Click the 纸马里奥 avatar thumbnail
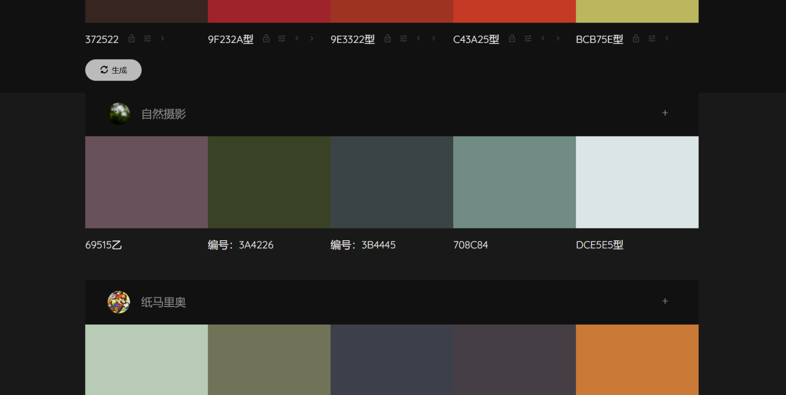Viewport: 786px width, 395px height. (119, 302)
